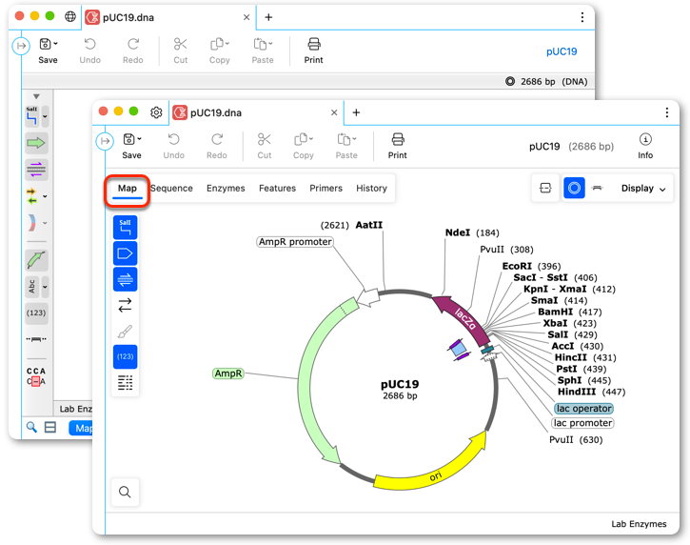Open new tab plus in front window
The image size is (690, 545).
click(x=356, y=112)
